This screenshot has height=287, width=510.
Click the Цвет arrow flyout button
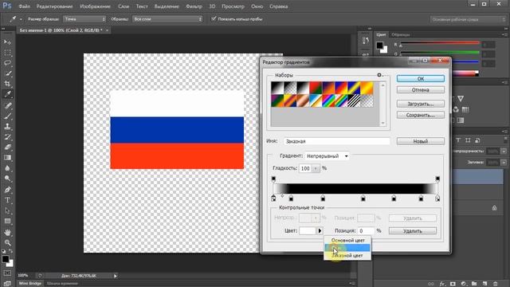(320, 230)
